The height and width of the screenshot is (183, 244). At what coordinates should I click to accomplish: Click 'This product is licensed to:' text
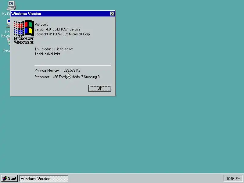54,49
